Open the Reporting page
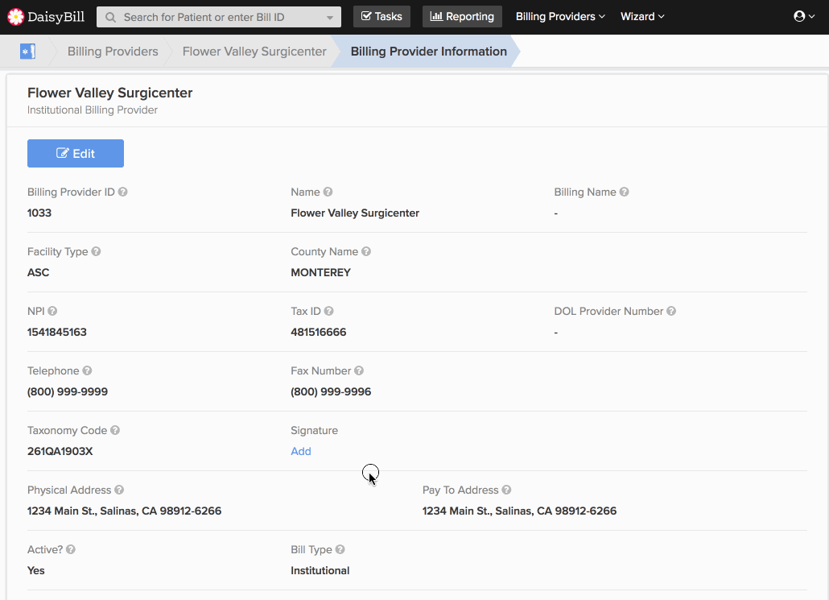Viewport: 829px width, 600px height. 462,16
